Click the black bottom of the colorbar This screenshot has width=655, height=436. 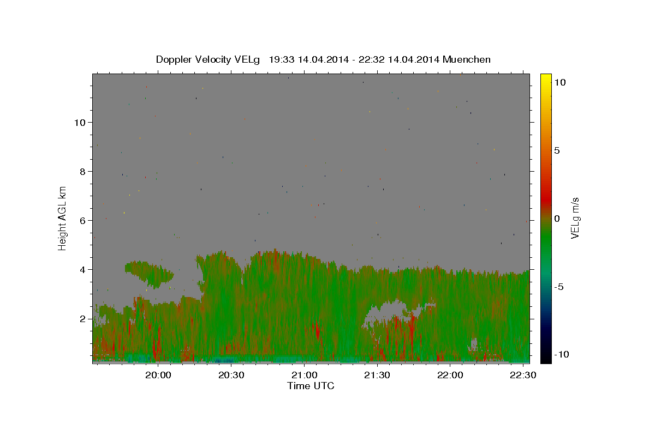click(x=546, y=357)
